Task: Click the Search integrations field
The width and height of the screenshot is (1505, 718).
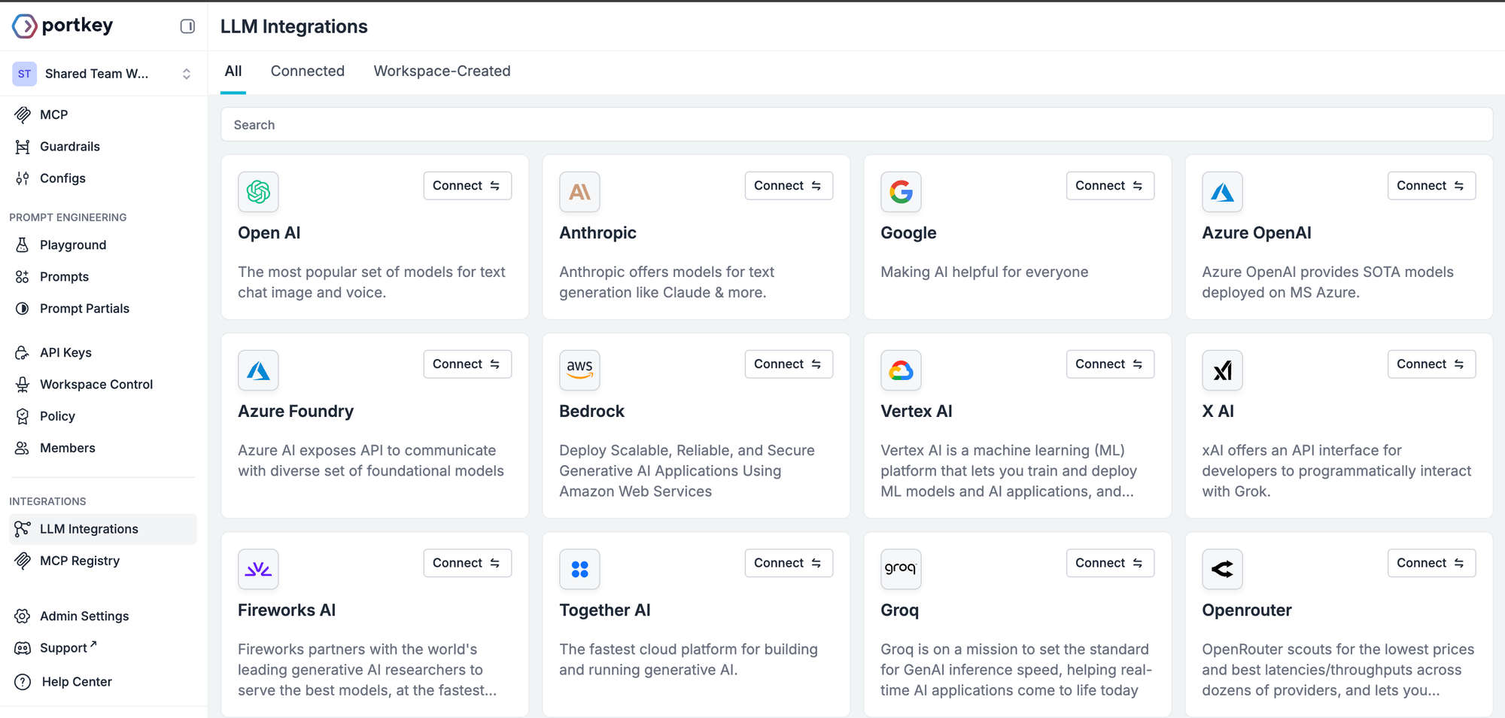Action: click(x=856, y=125)
